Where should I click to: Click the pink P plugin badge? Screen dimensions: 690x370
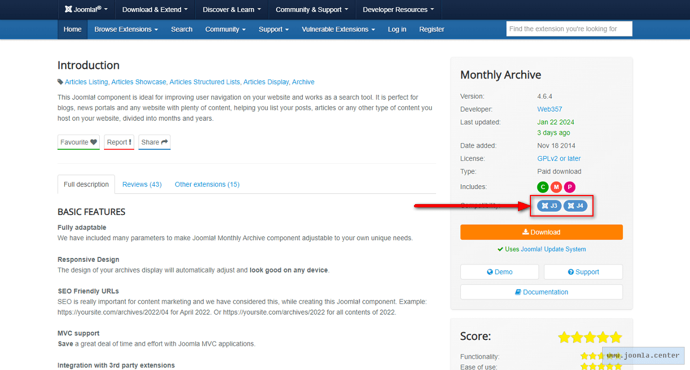(x=569, y=187)
